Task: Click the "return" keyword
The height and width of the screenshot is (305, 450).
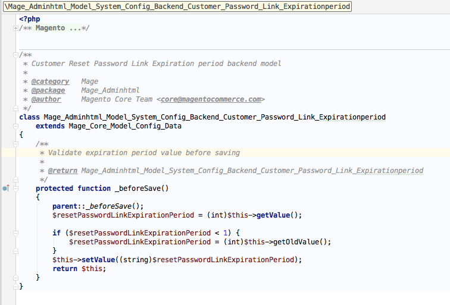Action: coord(65,269)
